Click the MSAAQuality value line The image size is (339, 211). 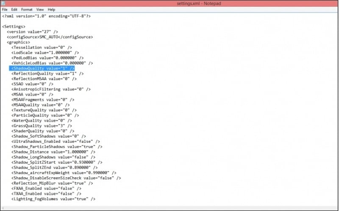(x=41, y=105)
